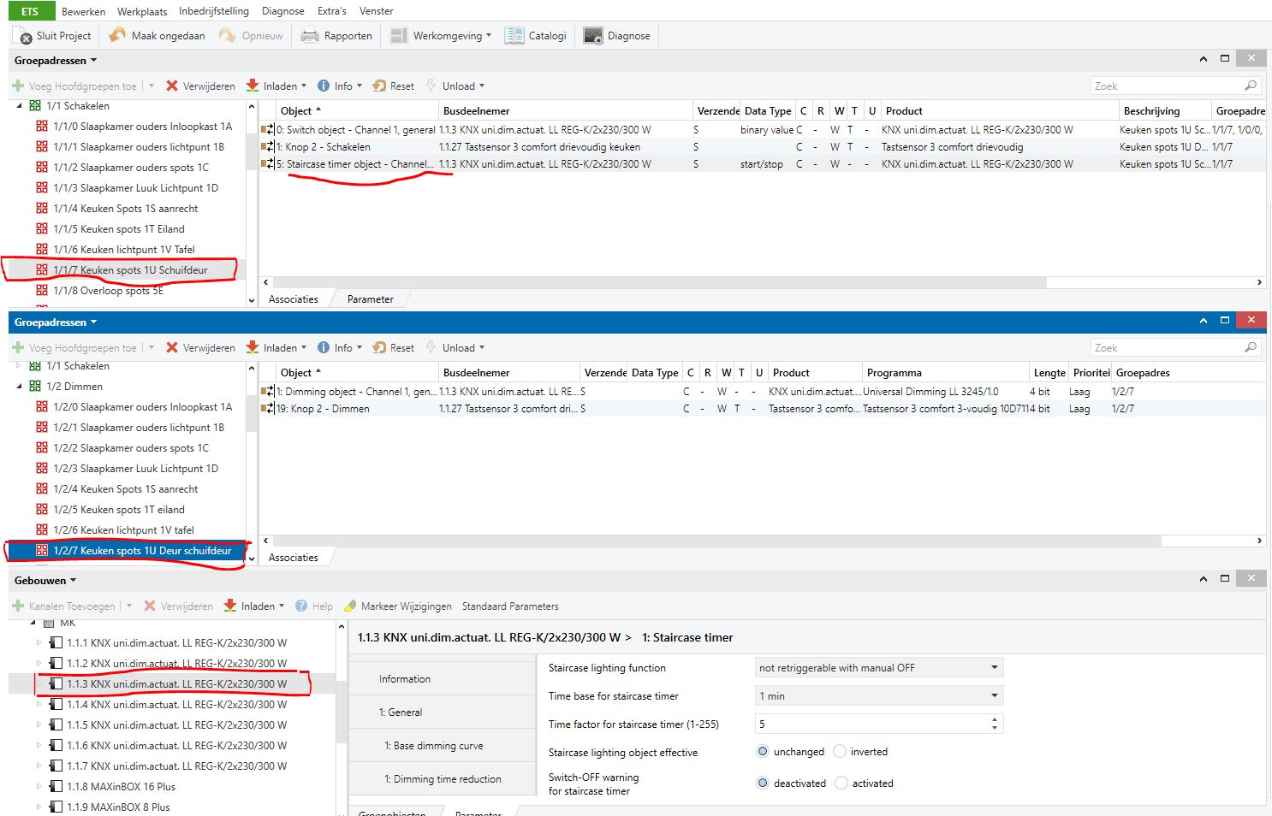Click the Markeer Wijzigingen highlighter icon
The height and width of the screenshot is (816, 1272).
pyautogui.click(x=349, y=606)
